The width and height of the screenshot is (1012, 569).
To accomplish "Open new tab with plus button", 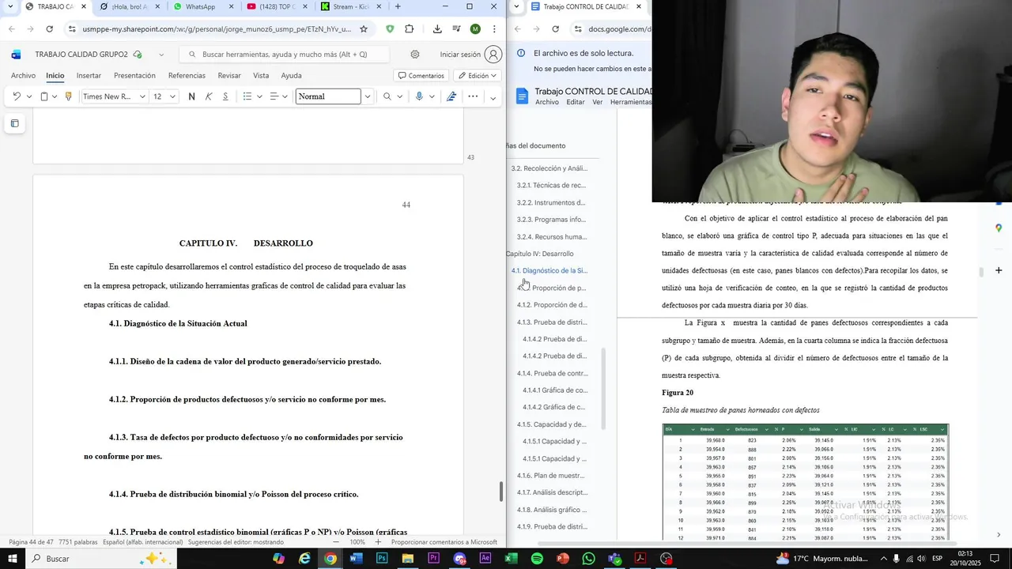I will (x=398, y=6).
